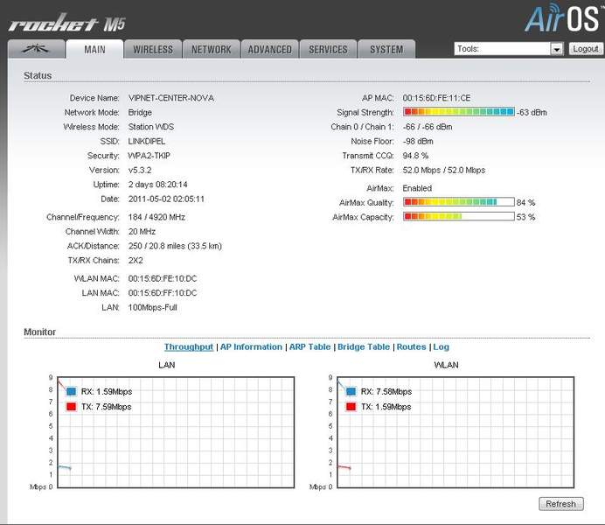
Task: Click signal strength reading -63 dBm
Action: [532, 112]
